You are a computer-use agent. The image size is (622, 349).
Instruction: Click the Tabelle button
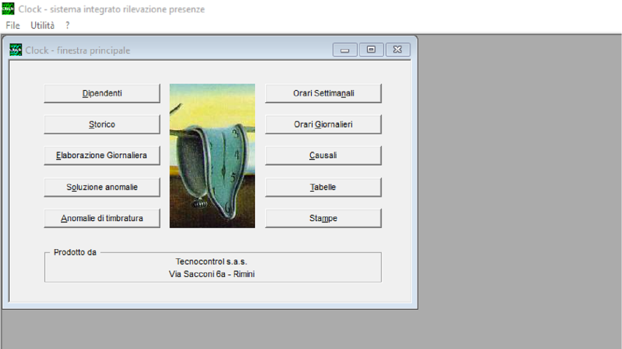point(323,187)
